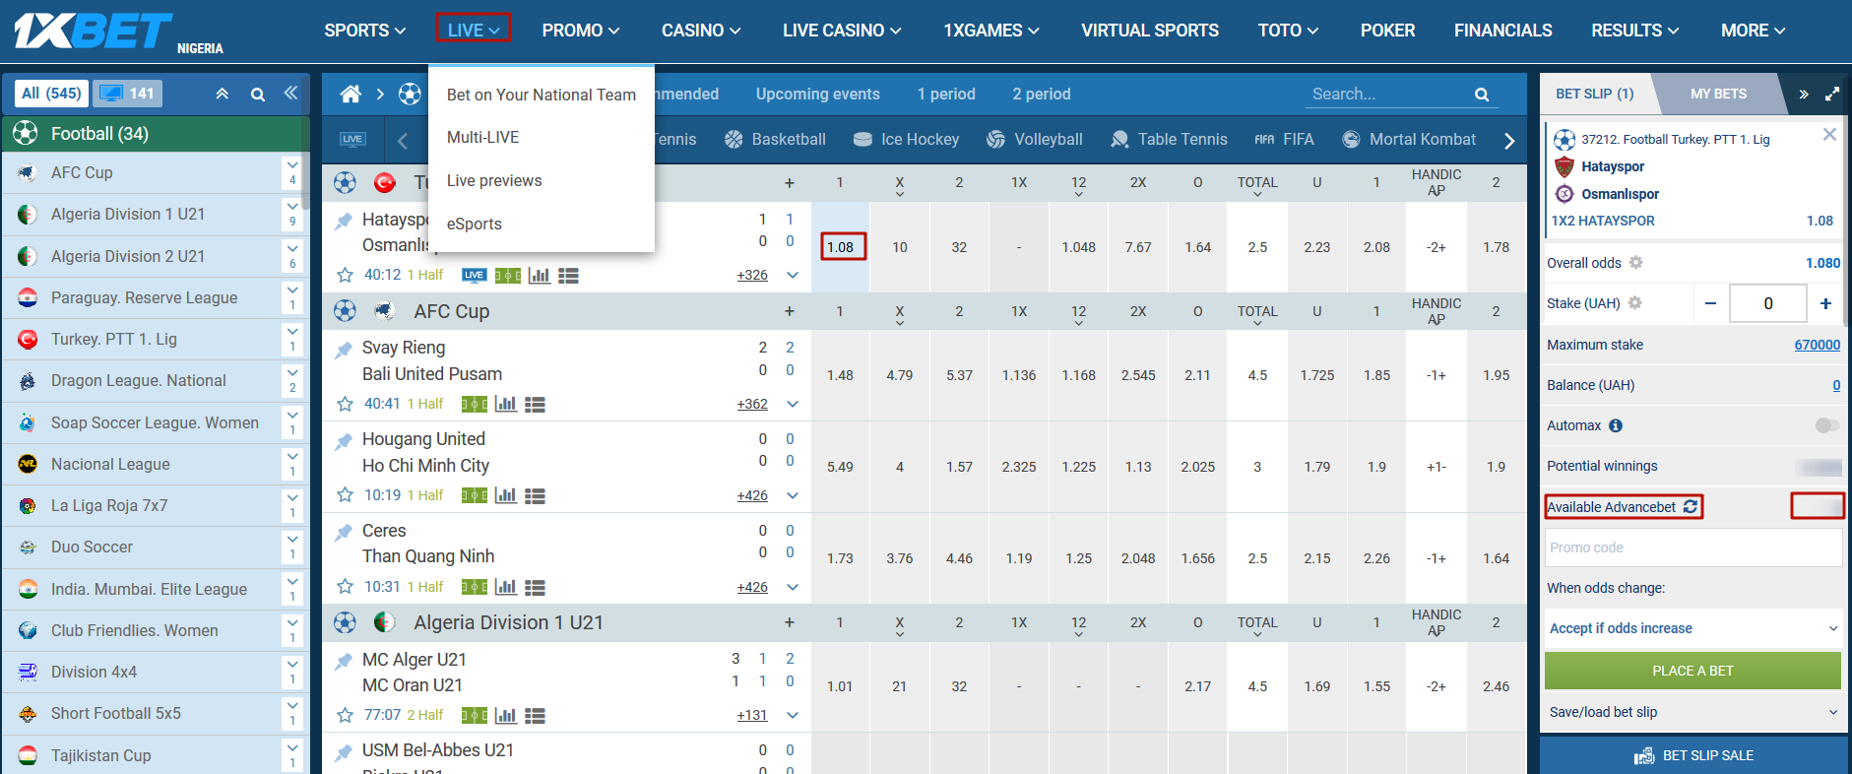This screenshot has height=774, width=1852.
Task: Click the Bet Slip Sale icon
Action: pyautogui.click(x=1644, y=755)
